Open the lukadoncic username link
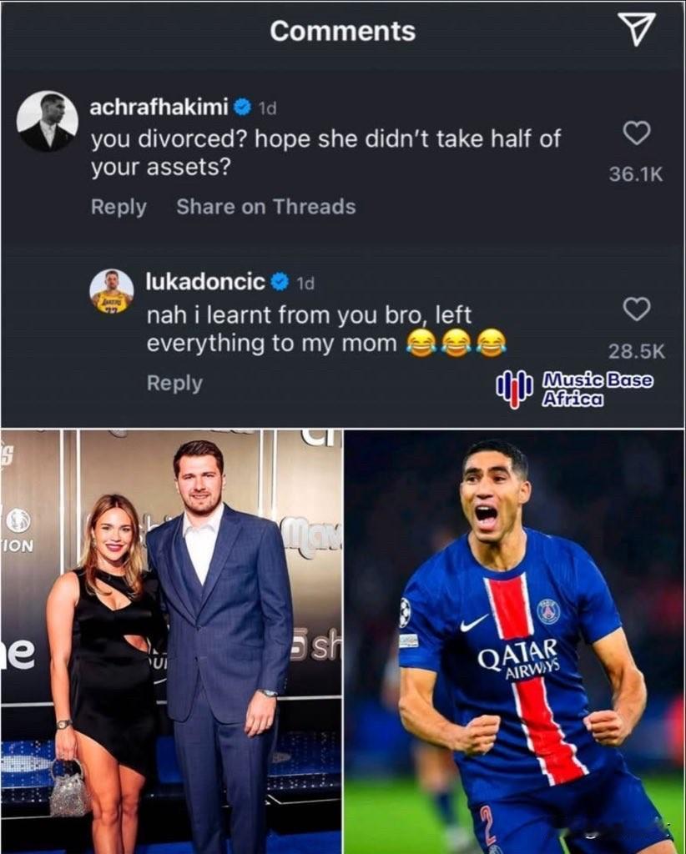686x854 pixels. tap(205, 282)
